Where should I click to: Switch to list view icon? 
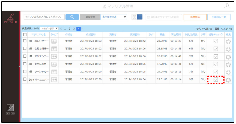coord(140,17)
